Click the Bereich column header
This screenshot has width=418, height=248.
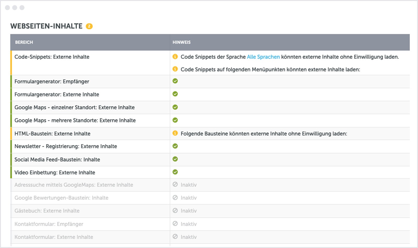pyautogui.click(x=24, y=42)
